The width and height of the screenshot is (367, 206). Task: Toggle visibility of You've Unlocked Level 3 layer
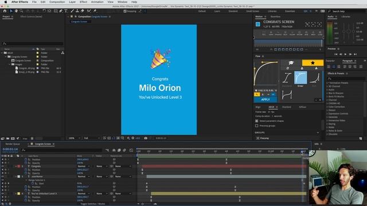pyautogui.click(x=2, y=193)
